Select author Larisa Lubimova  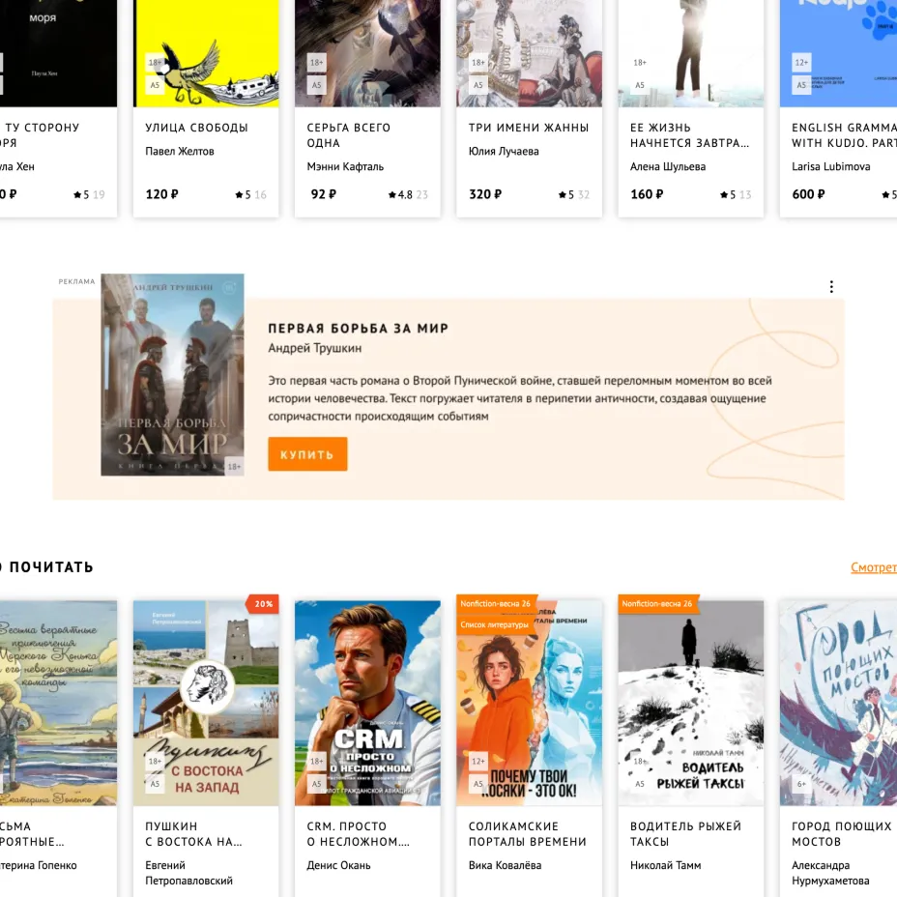click(x=830, y=166)
